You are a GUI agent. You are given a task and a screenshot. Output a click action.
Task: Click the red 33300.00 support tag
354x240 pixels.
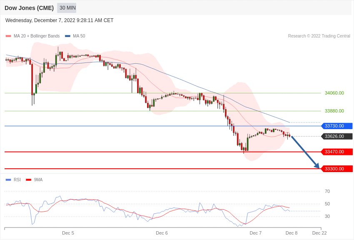point(337,169)
